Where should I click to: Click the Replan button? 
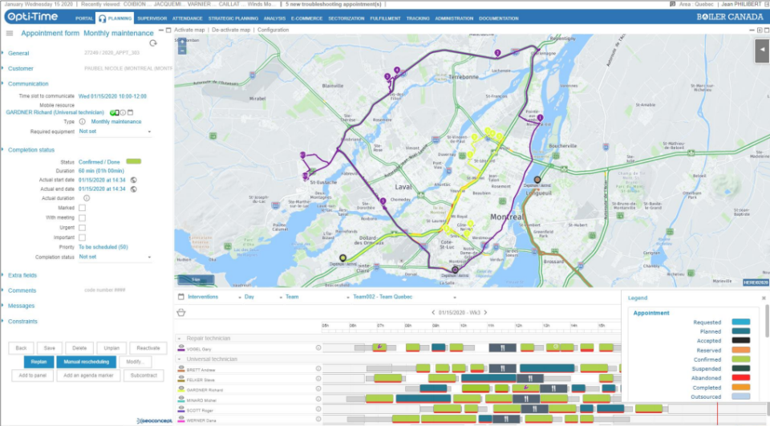[x=38, y=362]
